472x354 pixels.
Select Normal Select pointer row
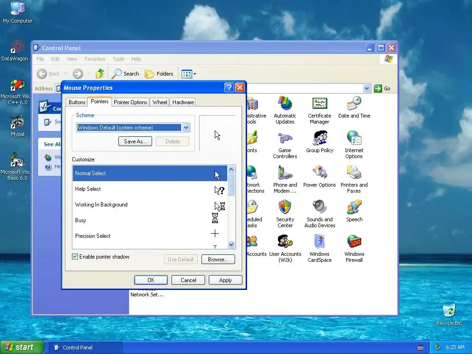coord(150,173)
